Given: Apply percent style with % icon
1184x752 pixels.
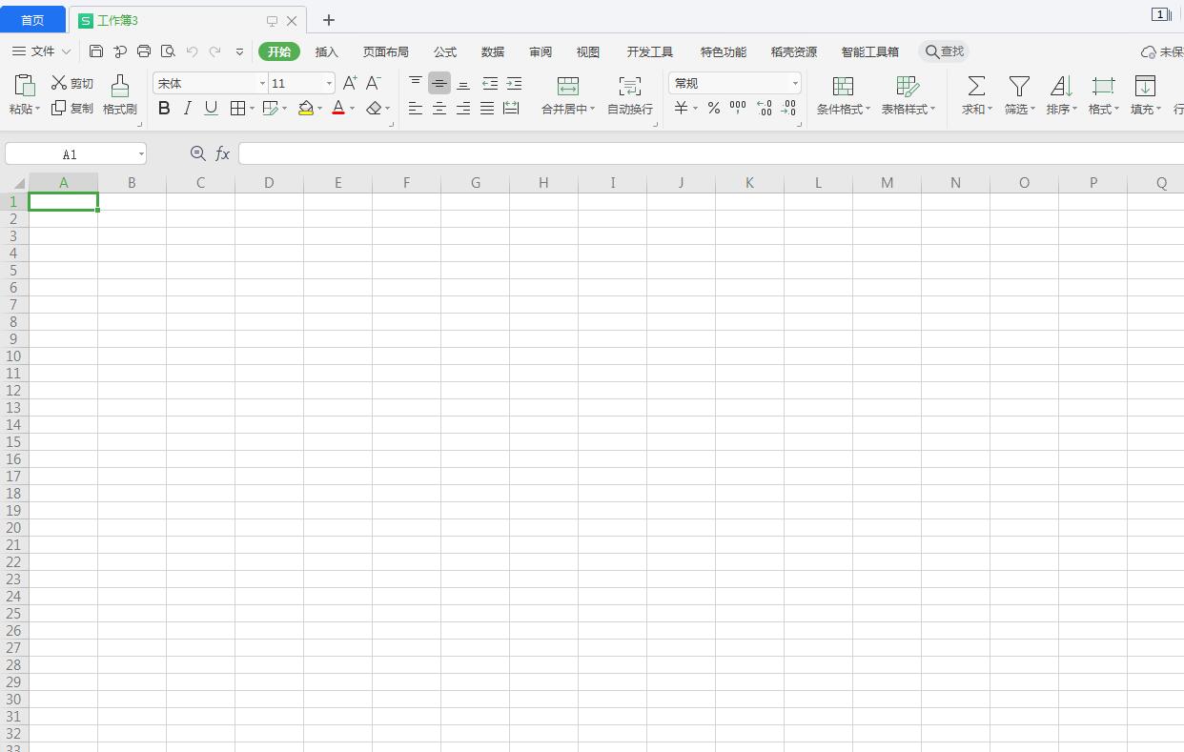Looking at the screenshot, I should click(x=714, y=109).
